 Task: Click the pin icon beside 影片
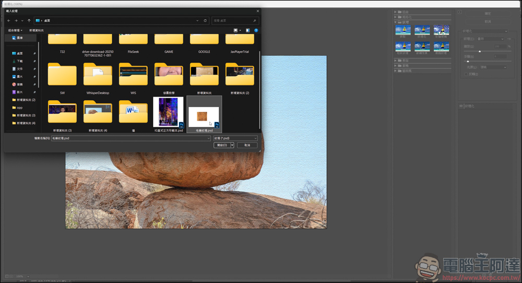(34, 92)
